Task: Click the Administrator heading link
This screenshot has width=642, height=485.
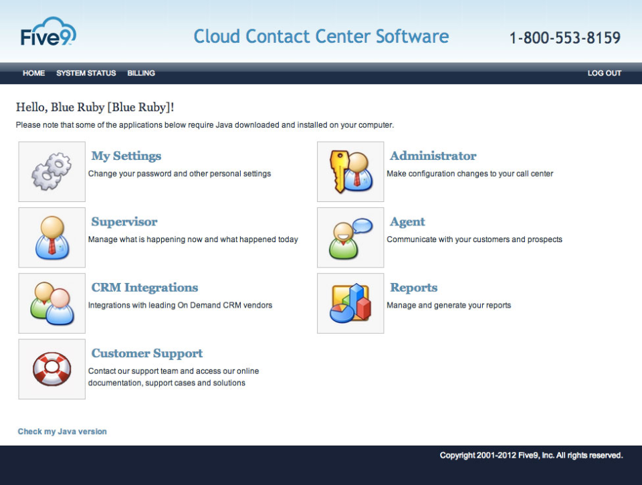Action: [433, 156]
